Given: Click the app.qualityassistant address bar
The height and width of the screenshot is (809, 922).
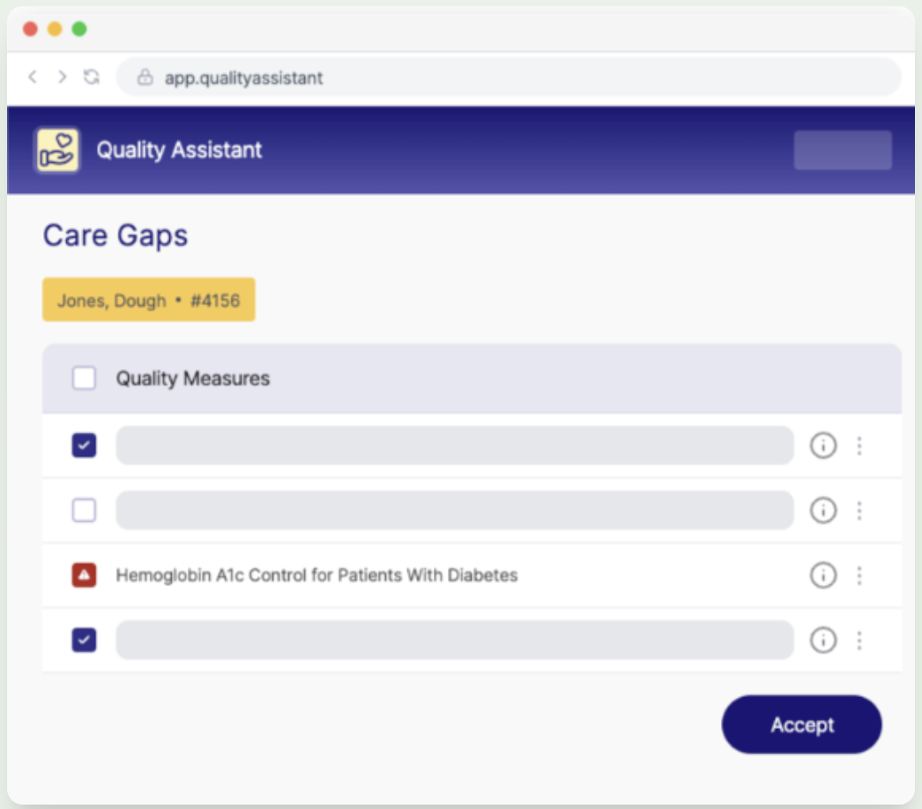Looking at the screenshot, I should [508, 78].
